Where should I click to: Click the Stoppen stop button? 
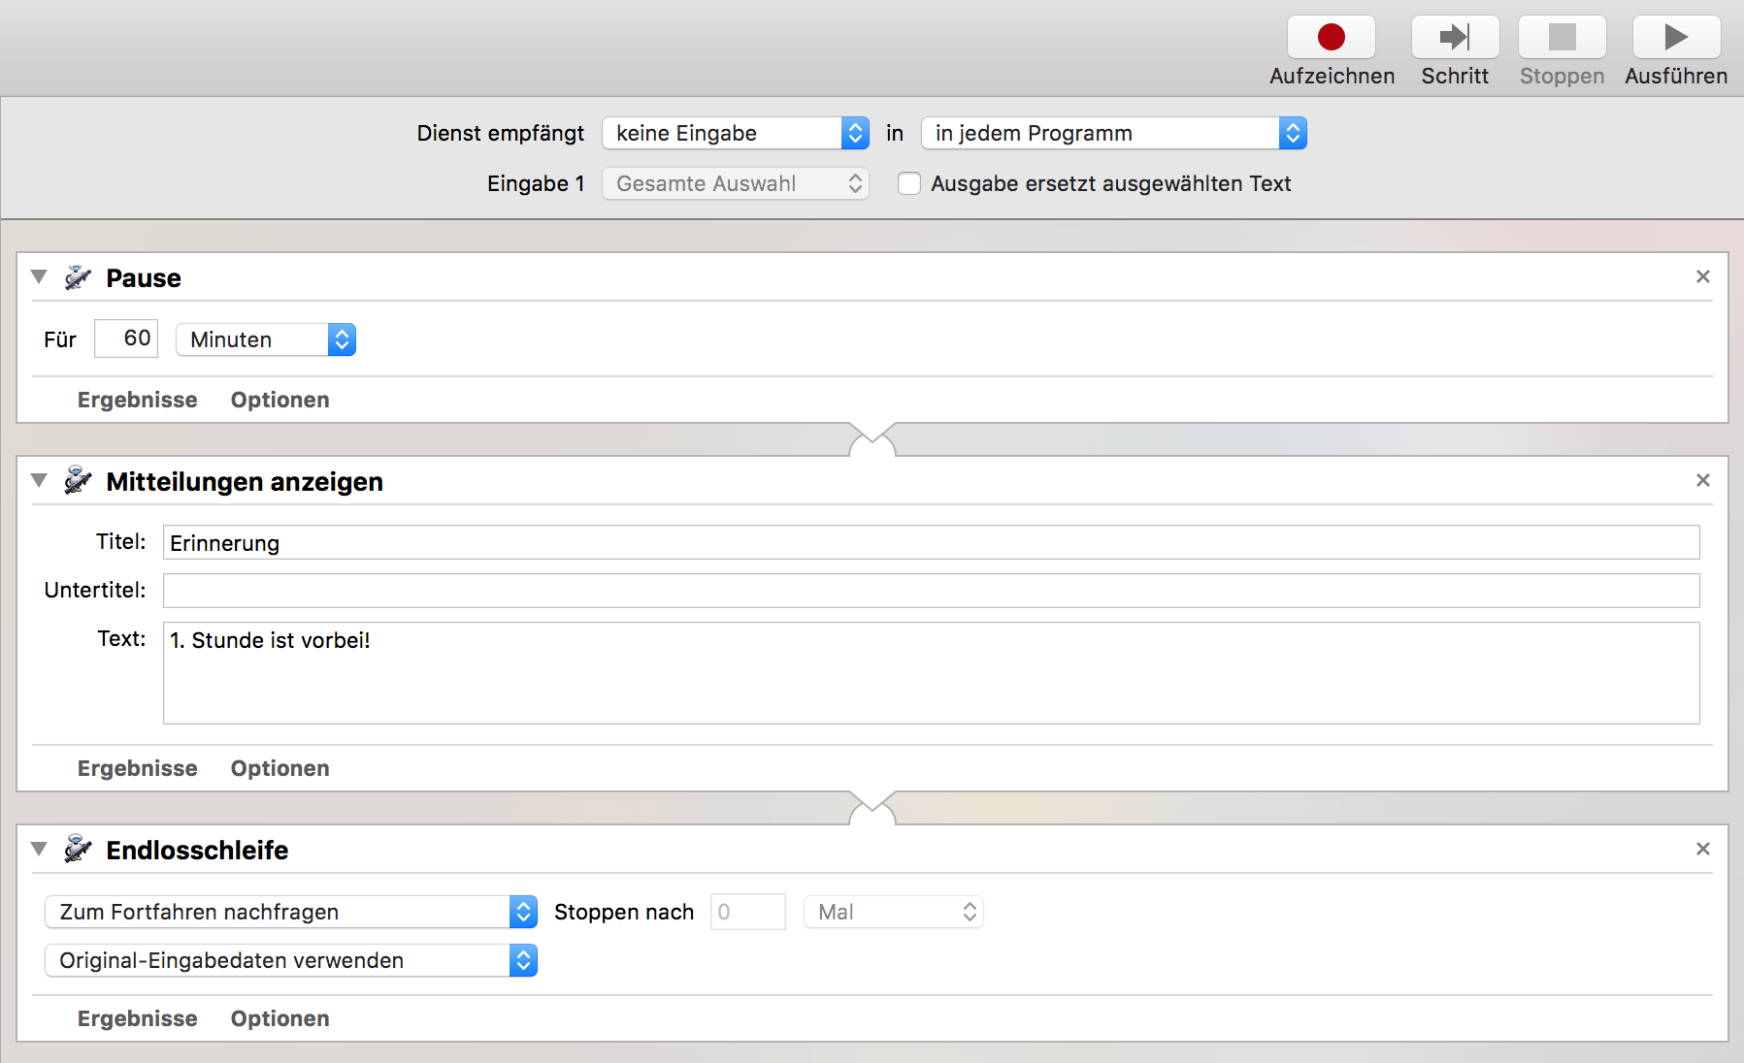[x=1562, y=37]
